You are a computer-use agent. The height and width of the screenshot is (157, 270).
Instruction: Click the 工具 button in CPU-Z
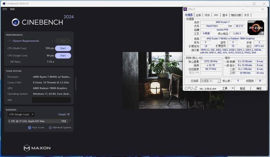225,88
